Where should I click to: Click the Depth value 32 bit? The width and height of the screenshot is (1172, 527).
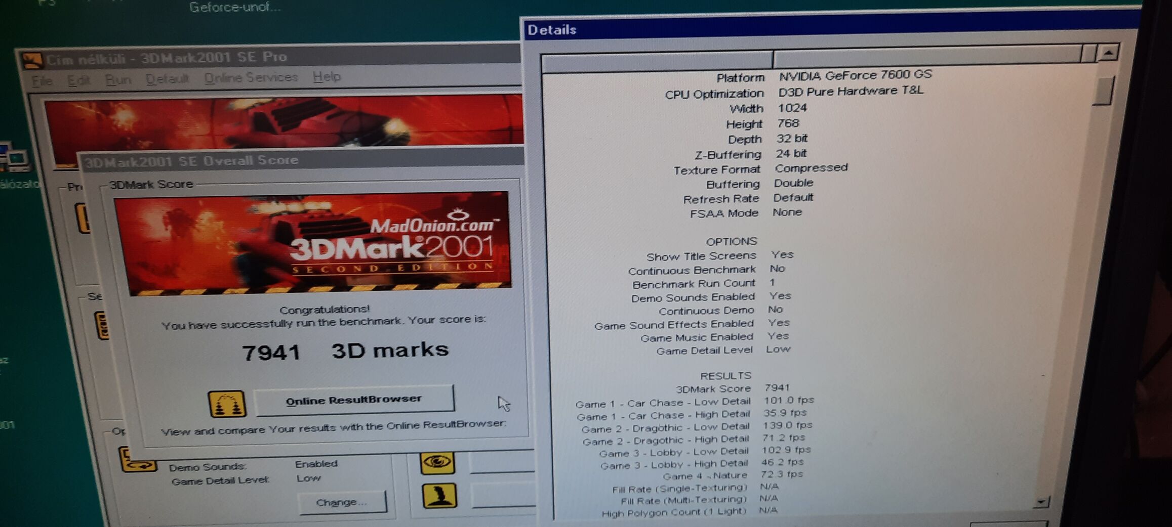[x=792, y=139]
